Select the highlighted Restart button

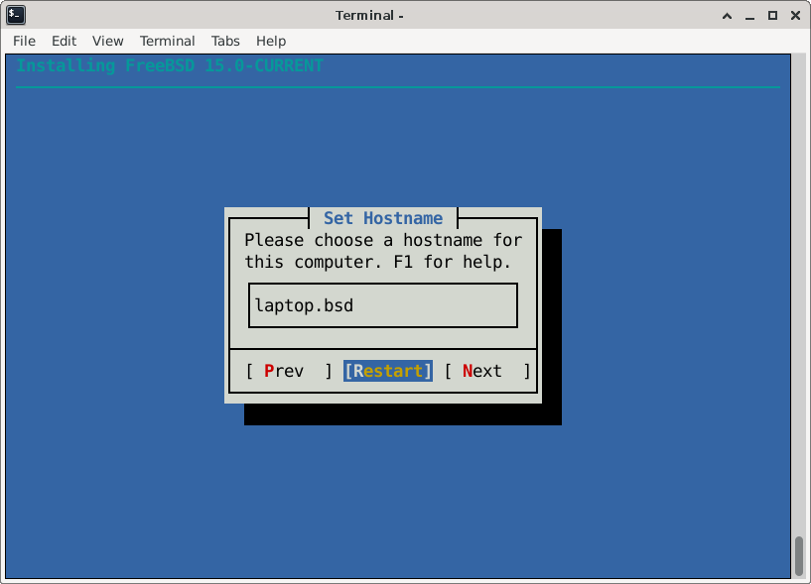point(388,371)
